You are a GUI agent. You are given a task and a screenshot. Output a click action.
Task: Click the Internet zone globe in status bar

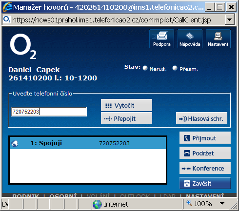coord(97,204)
